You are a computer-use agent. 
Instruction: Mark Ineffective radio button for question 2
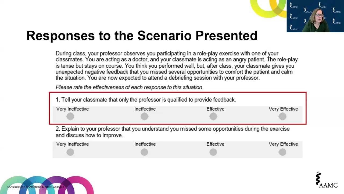click(144, 152)
